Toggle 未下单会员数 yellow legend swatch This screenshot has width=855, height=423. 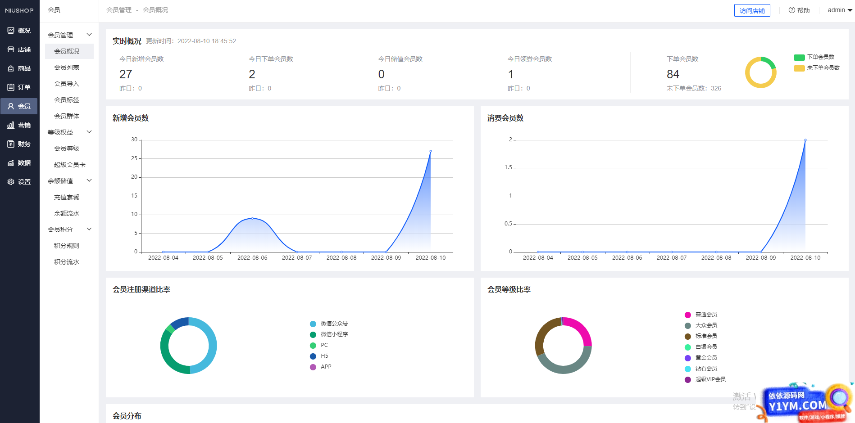click(799, 68)
